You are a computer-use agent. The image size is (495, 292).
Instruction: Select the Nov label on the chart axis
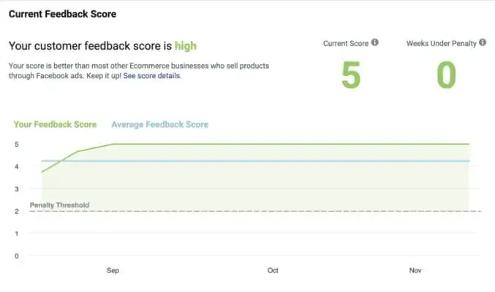coord(415,271)
